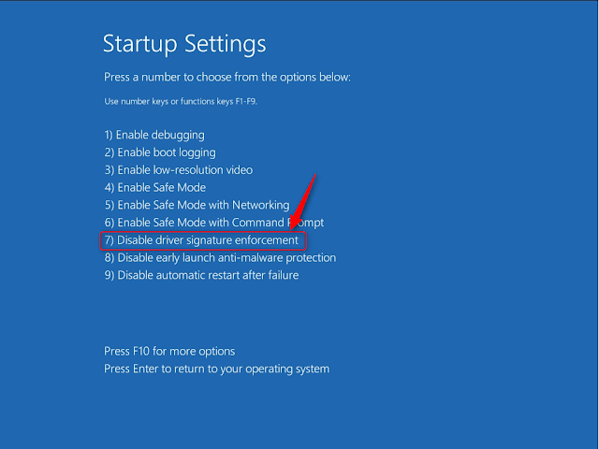
Task: Select option 1 Enable debugging
Action: point(154,135)
